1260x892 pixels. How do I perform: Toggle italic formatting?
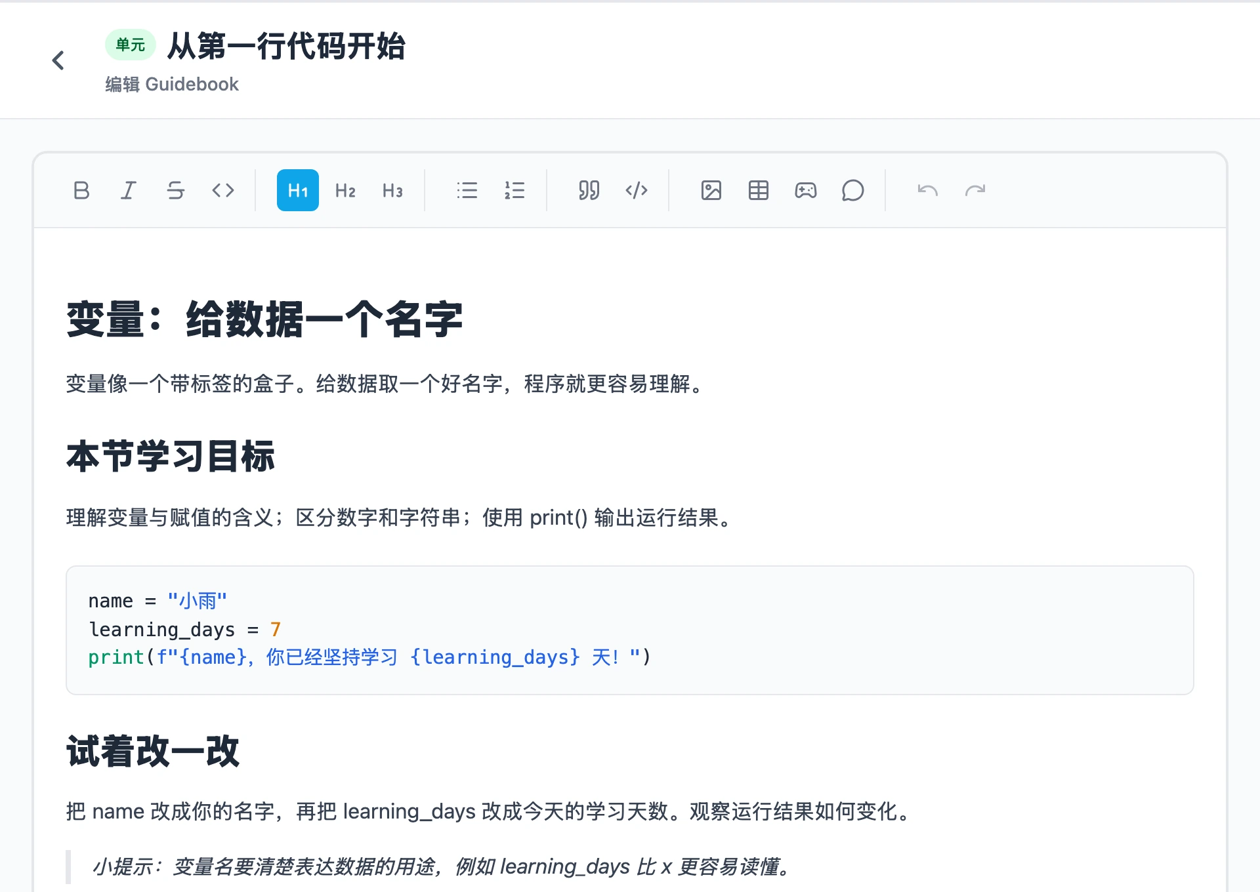pos(129,191)
